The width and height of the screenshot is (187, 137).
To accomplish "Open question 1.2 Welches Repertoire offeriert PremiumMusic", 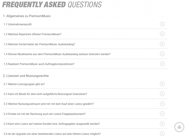I will coord(32,34).
